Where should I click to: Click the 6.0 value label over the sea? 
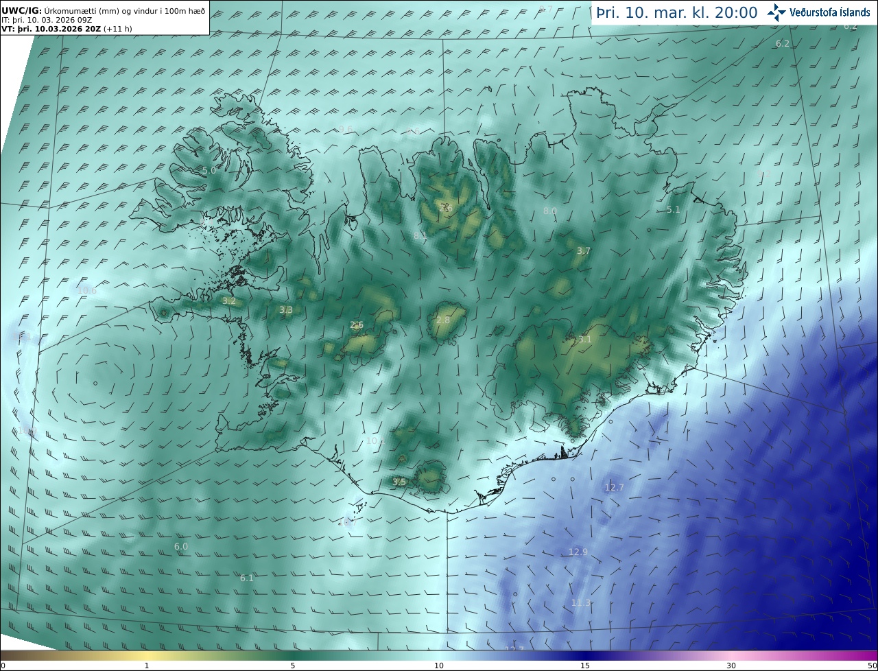(180, 546)
